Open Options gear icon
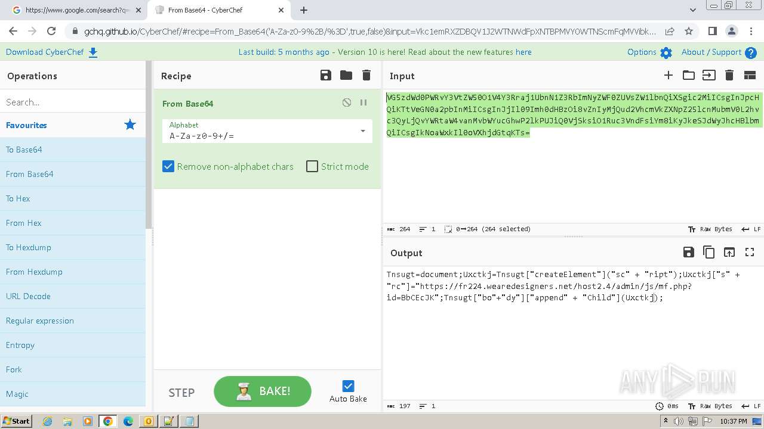This screenshot has height=429, width=764. click(666, 52)
